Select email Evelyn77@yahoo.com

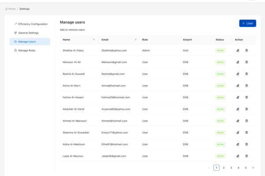pyautogui.click(x=115, y=132)
